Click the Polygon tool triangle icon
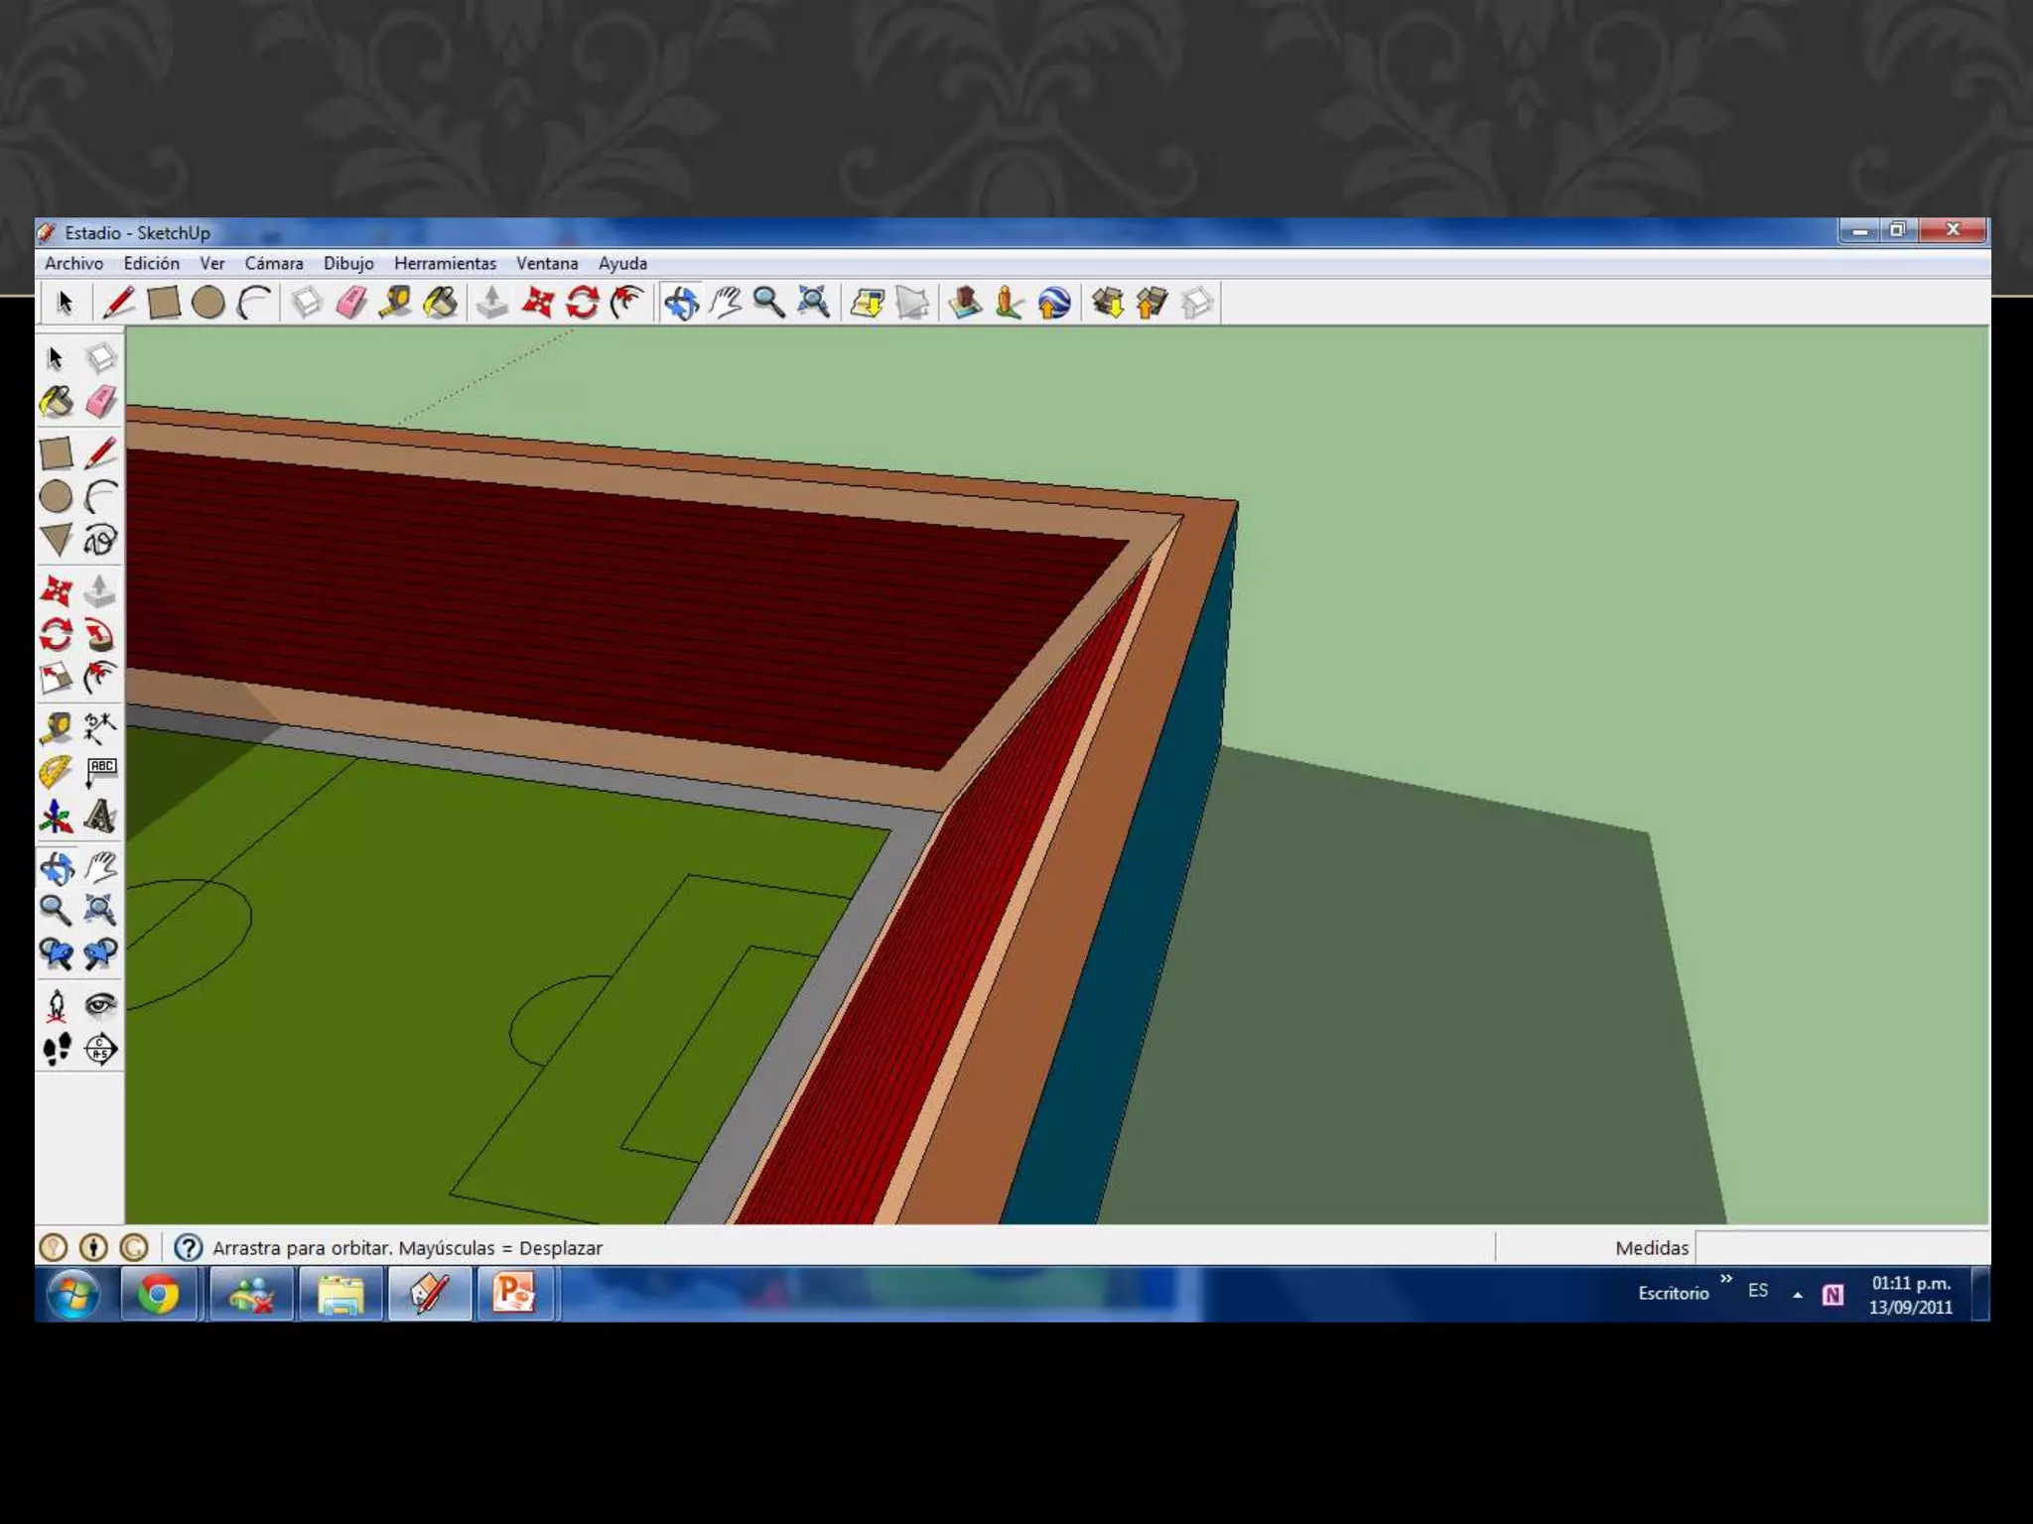Screen dimensions: 2033x1524 (57, 539)
